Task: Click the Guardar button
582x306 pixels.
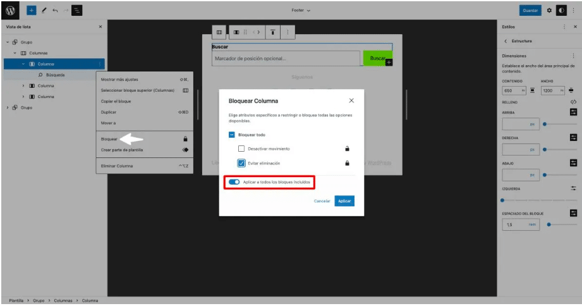Action: tap(530, 10)
